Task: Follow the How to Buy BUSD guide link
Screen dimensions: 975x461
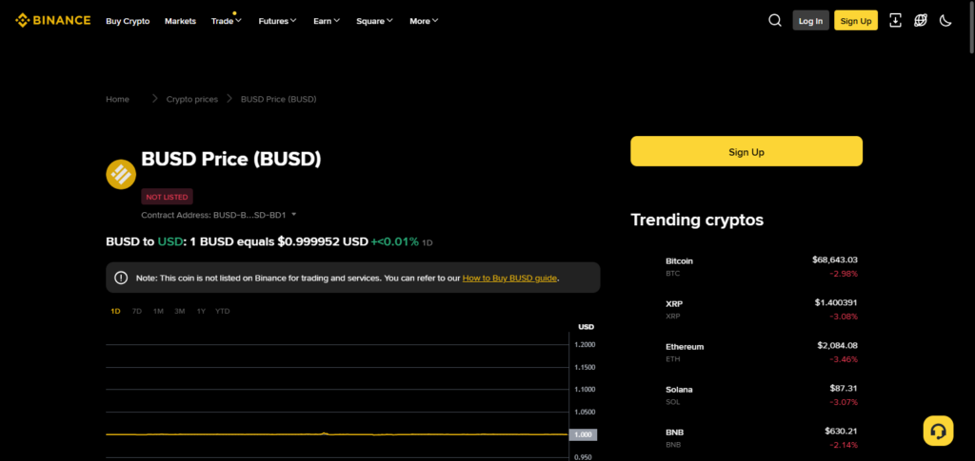Action: (509, 278)
